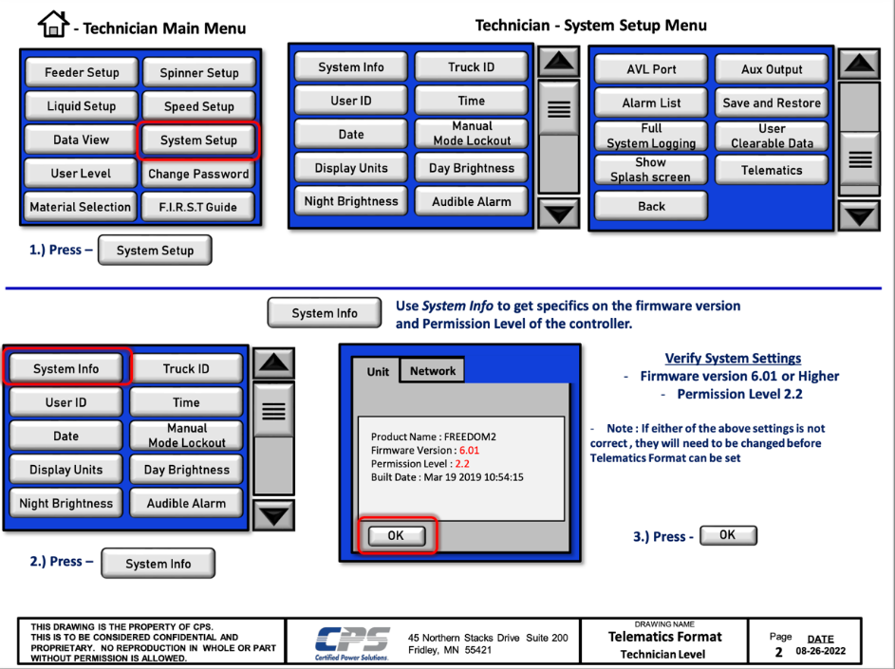This screenshot has width=895, height=669.
Task: Click the up arrow beside the AVL Port panel
Action: point(860,65)
